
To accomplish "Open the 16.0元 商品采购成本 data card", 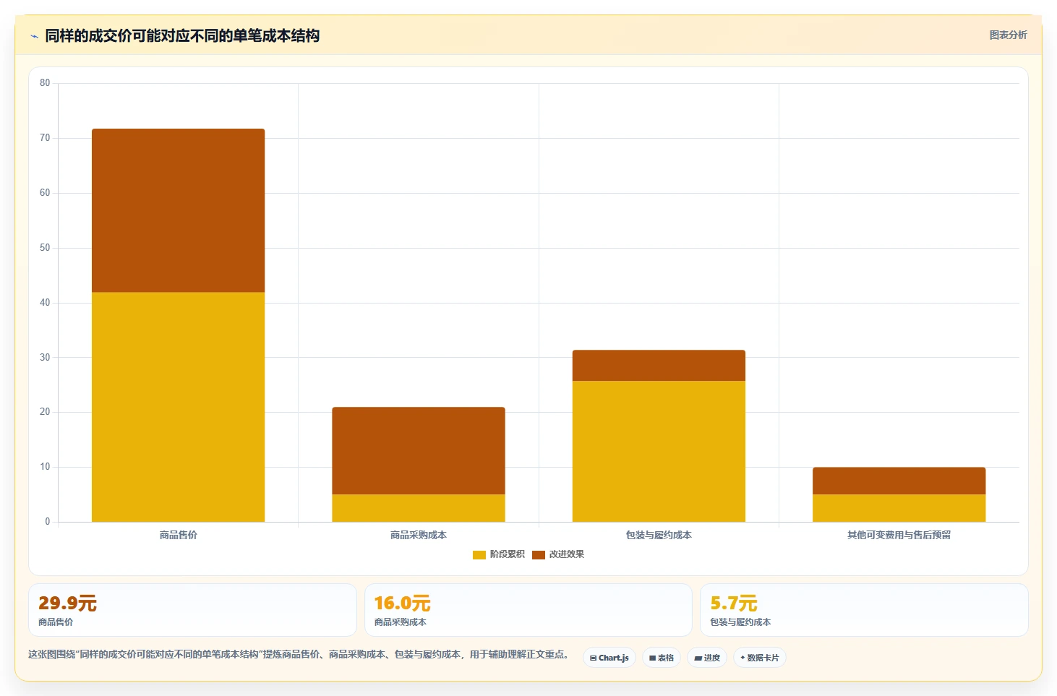I will tap(528, 610).
